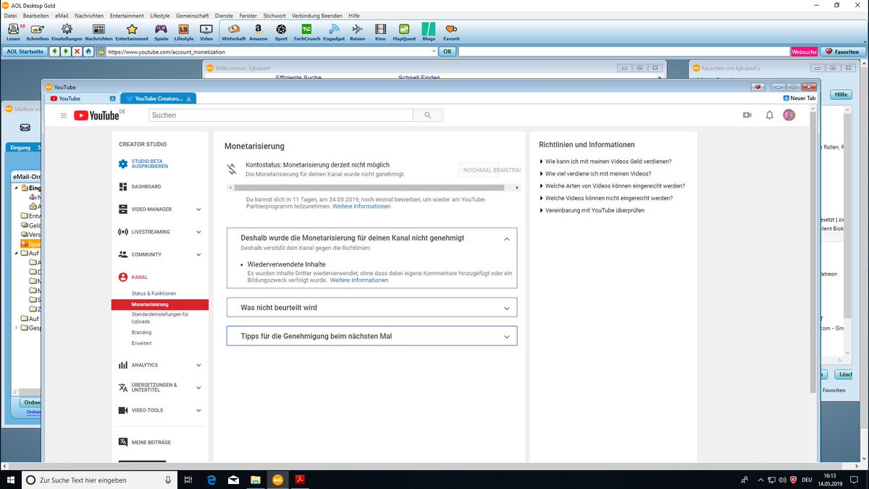The height and width of the screenshot is (489, 869).
Task: Click the YouTube search magnifier button
Action: (428, 115)
